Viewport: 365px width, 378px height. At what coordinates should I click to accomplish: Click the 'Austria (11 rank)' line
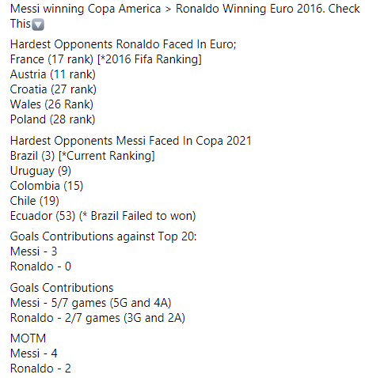tap(53, 74)
